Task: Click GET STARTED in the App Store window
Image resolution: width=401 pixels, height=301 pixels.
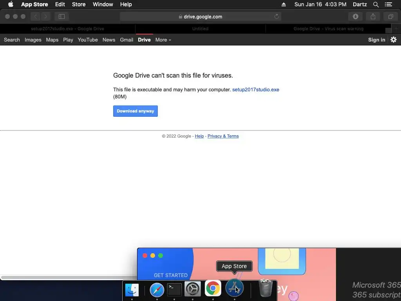Action: coord(171,275)
